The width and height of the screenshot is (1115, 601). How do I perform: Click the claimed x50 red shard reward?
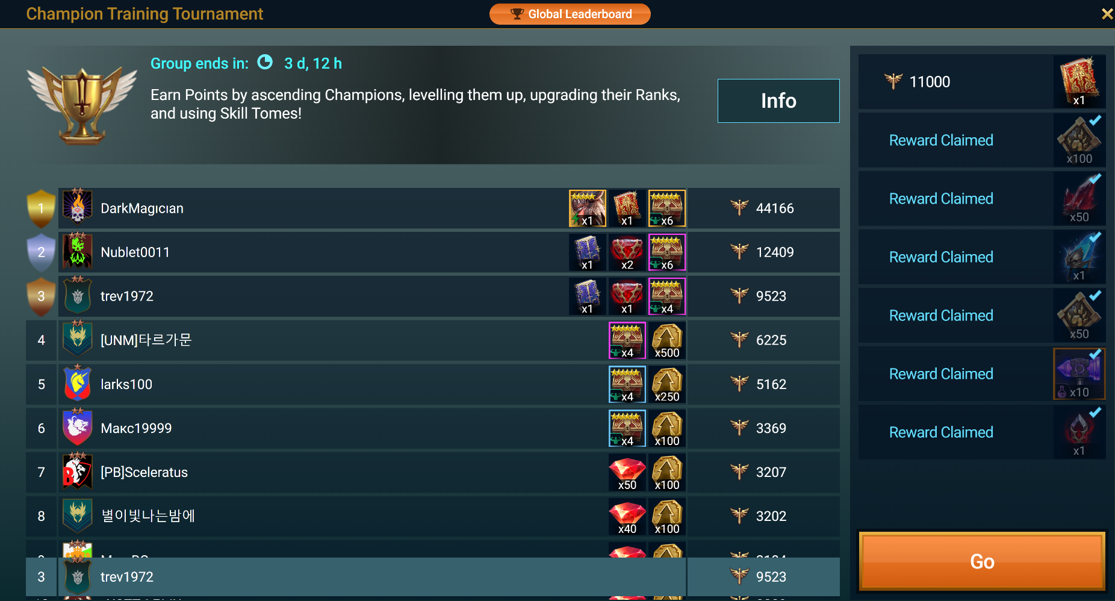pyautogui.click(x=1079, y=199)
